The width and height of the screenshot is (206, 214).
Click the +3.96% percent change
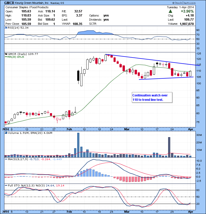[187, 11]
